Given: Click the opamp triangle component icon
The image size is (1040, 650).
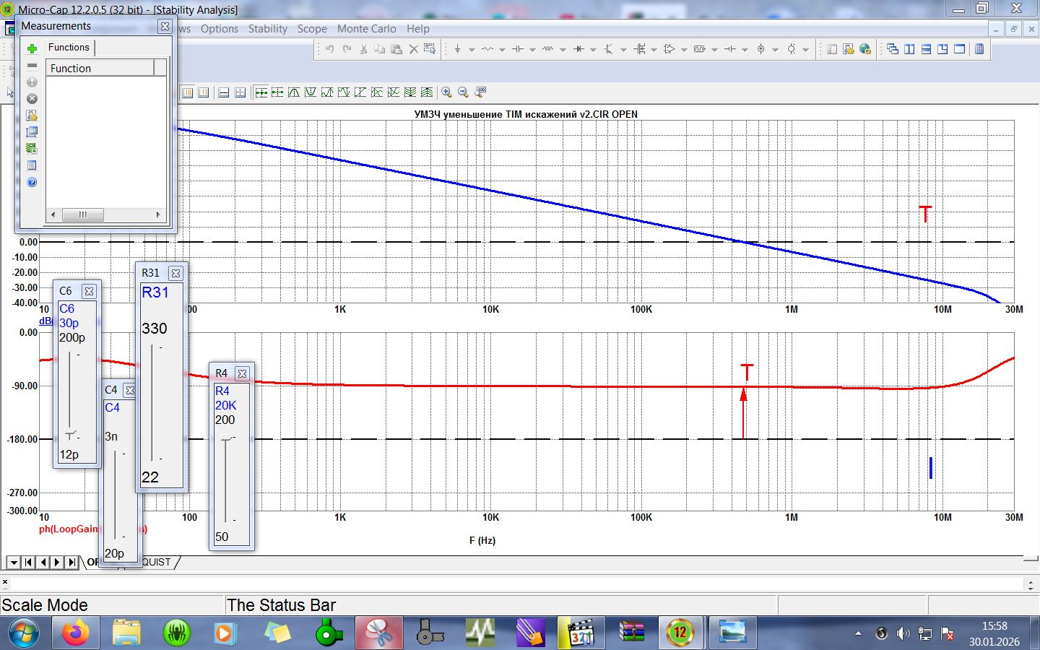Looking at the screenshot, I should 669,49.
